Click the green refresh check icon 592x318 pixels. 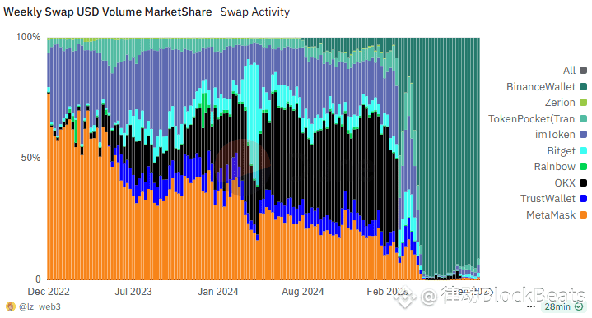(x=579, y=306)
